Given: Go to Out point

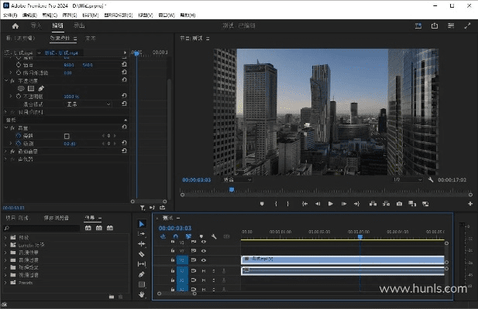Looking at the screenshot, I should tap(357, 204).
